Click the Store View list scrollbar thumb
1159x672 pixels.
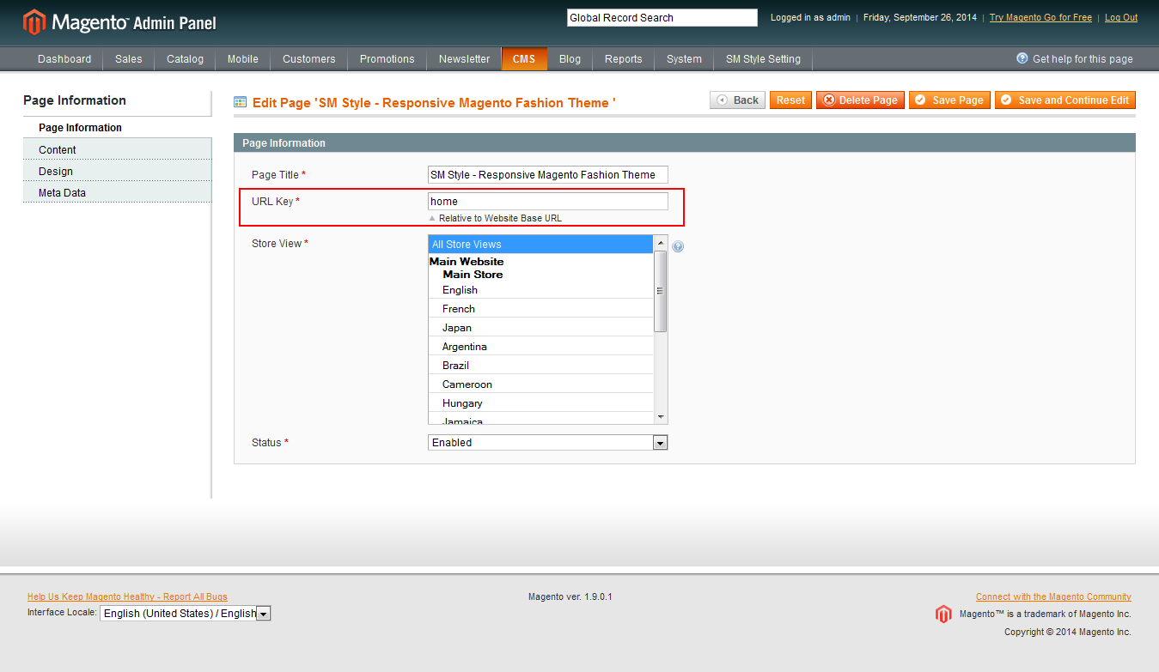661,291
